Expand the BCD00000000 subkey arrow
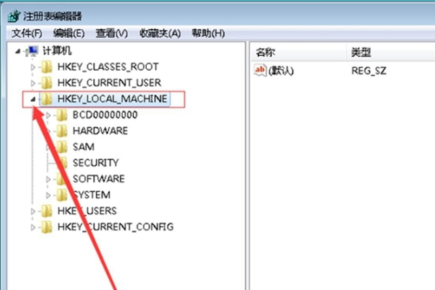Viewport: 435px width, 290px height. pyautogui.click(x=49, y=115)
